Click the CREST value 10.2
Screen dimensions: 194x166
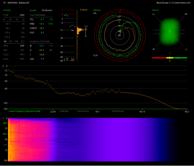[x=42, y=28]
